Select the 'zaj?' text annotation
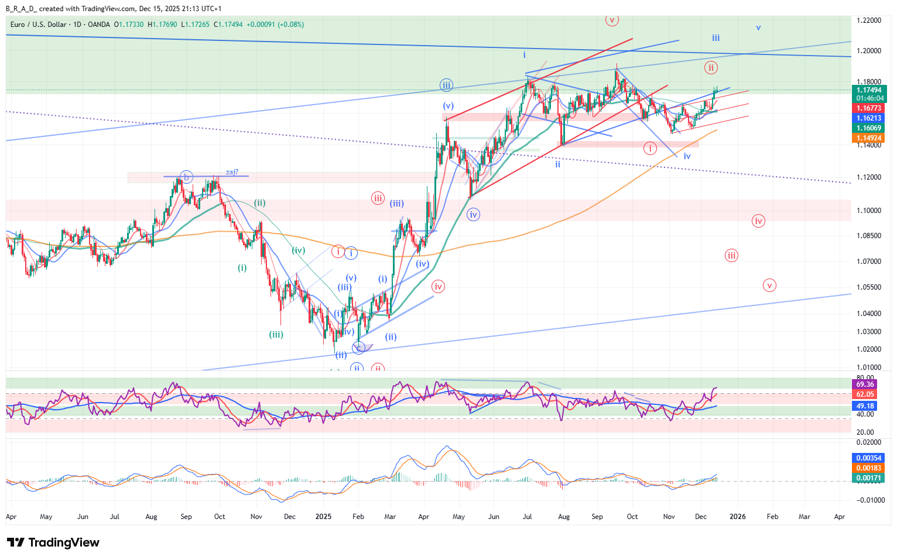 [232, 172]
